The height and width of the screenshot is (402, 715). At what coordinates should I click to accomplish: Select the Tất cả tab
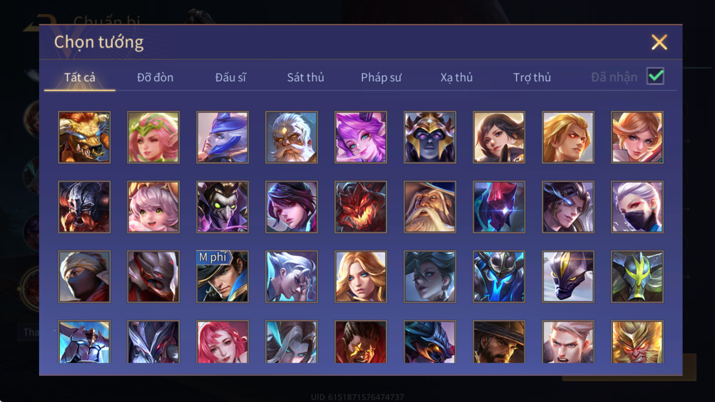(x=80, y=77)
